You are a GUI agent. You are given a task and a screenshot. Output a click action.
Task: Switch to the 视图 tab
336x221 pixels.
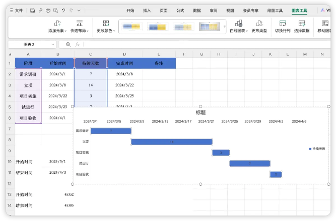[230, 11]
